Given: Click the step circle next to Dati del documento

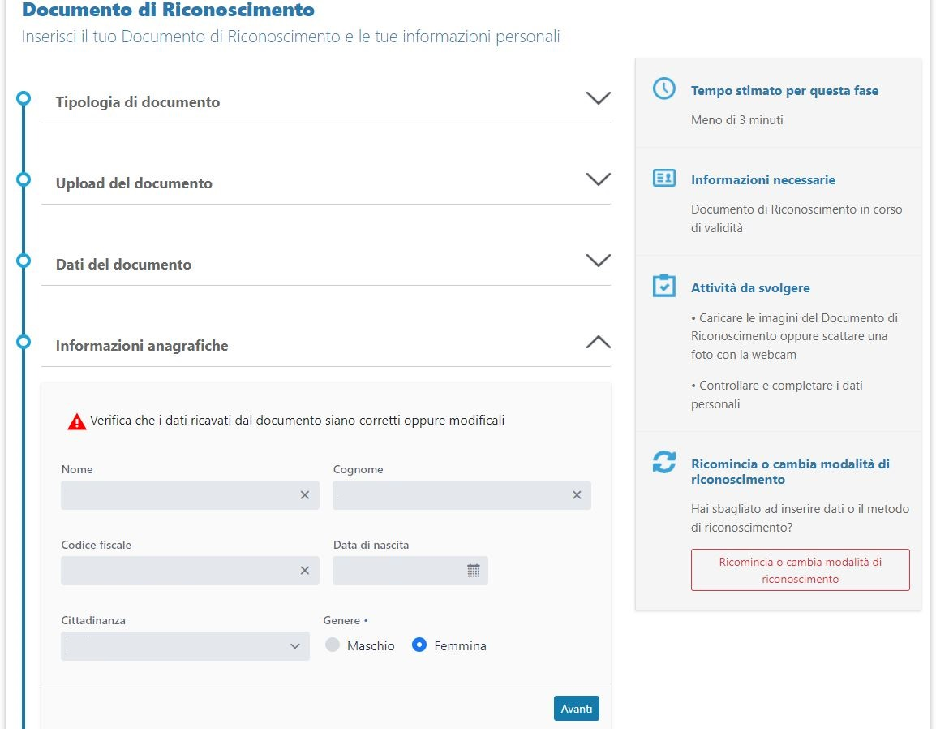Looking at the screenshot, I should [x=24, y=261].
